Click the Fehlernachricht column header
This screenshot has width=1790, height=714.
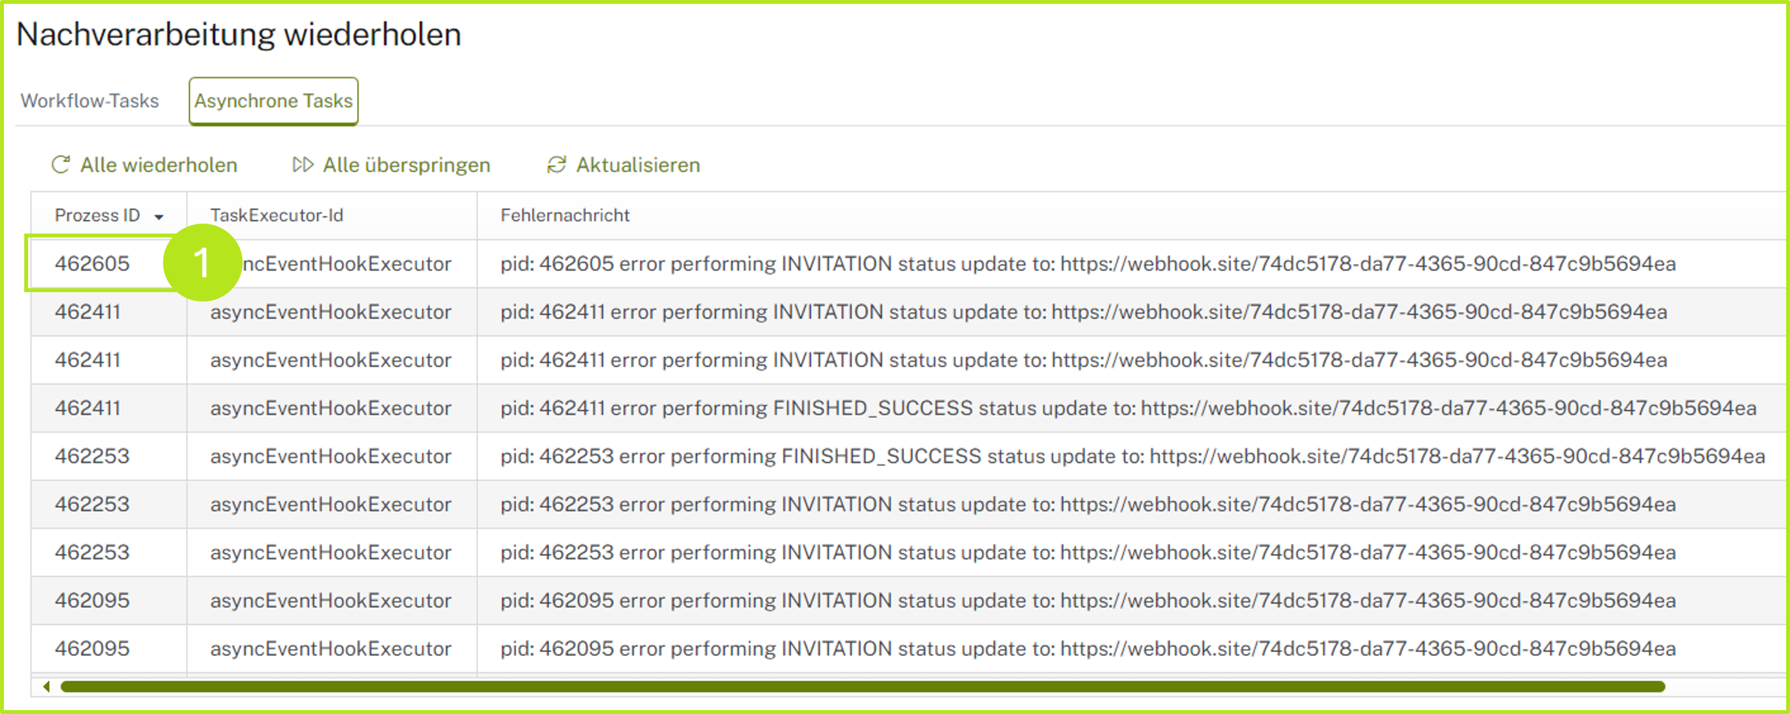coord(564,216)
